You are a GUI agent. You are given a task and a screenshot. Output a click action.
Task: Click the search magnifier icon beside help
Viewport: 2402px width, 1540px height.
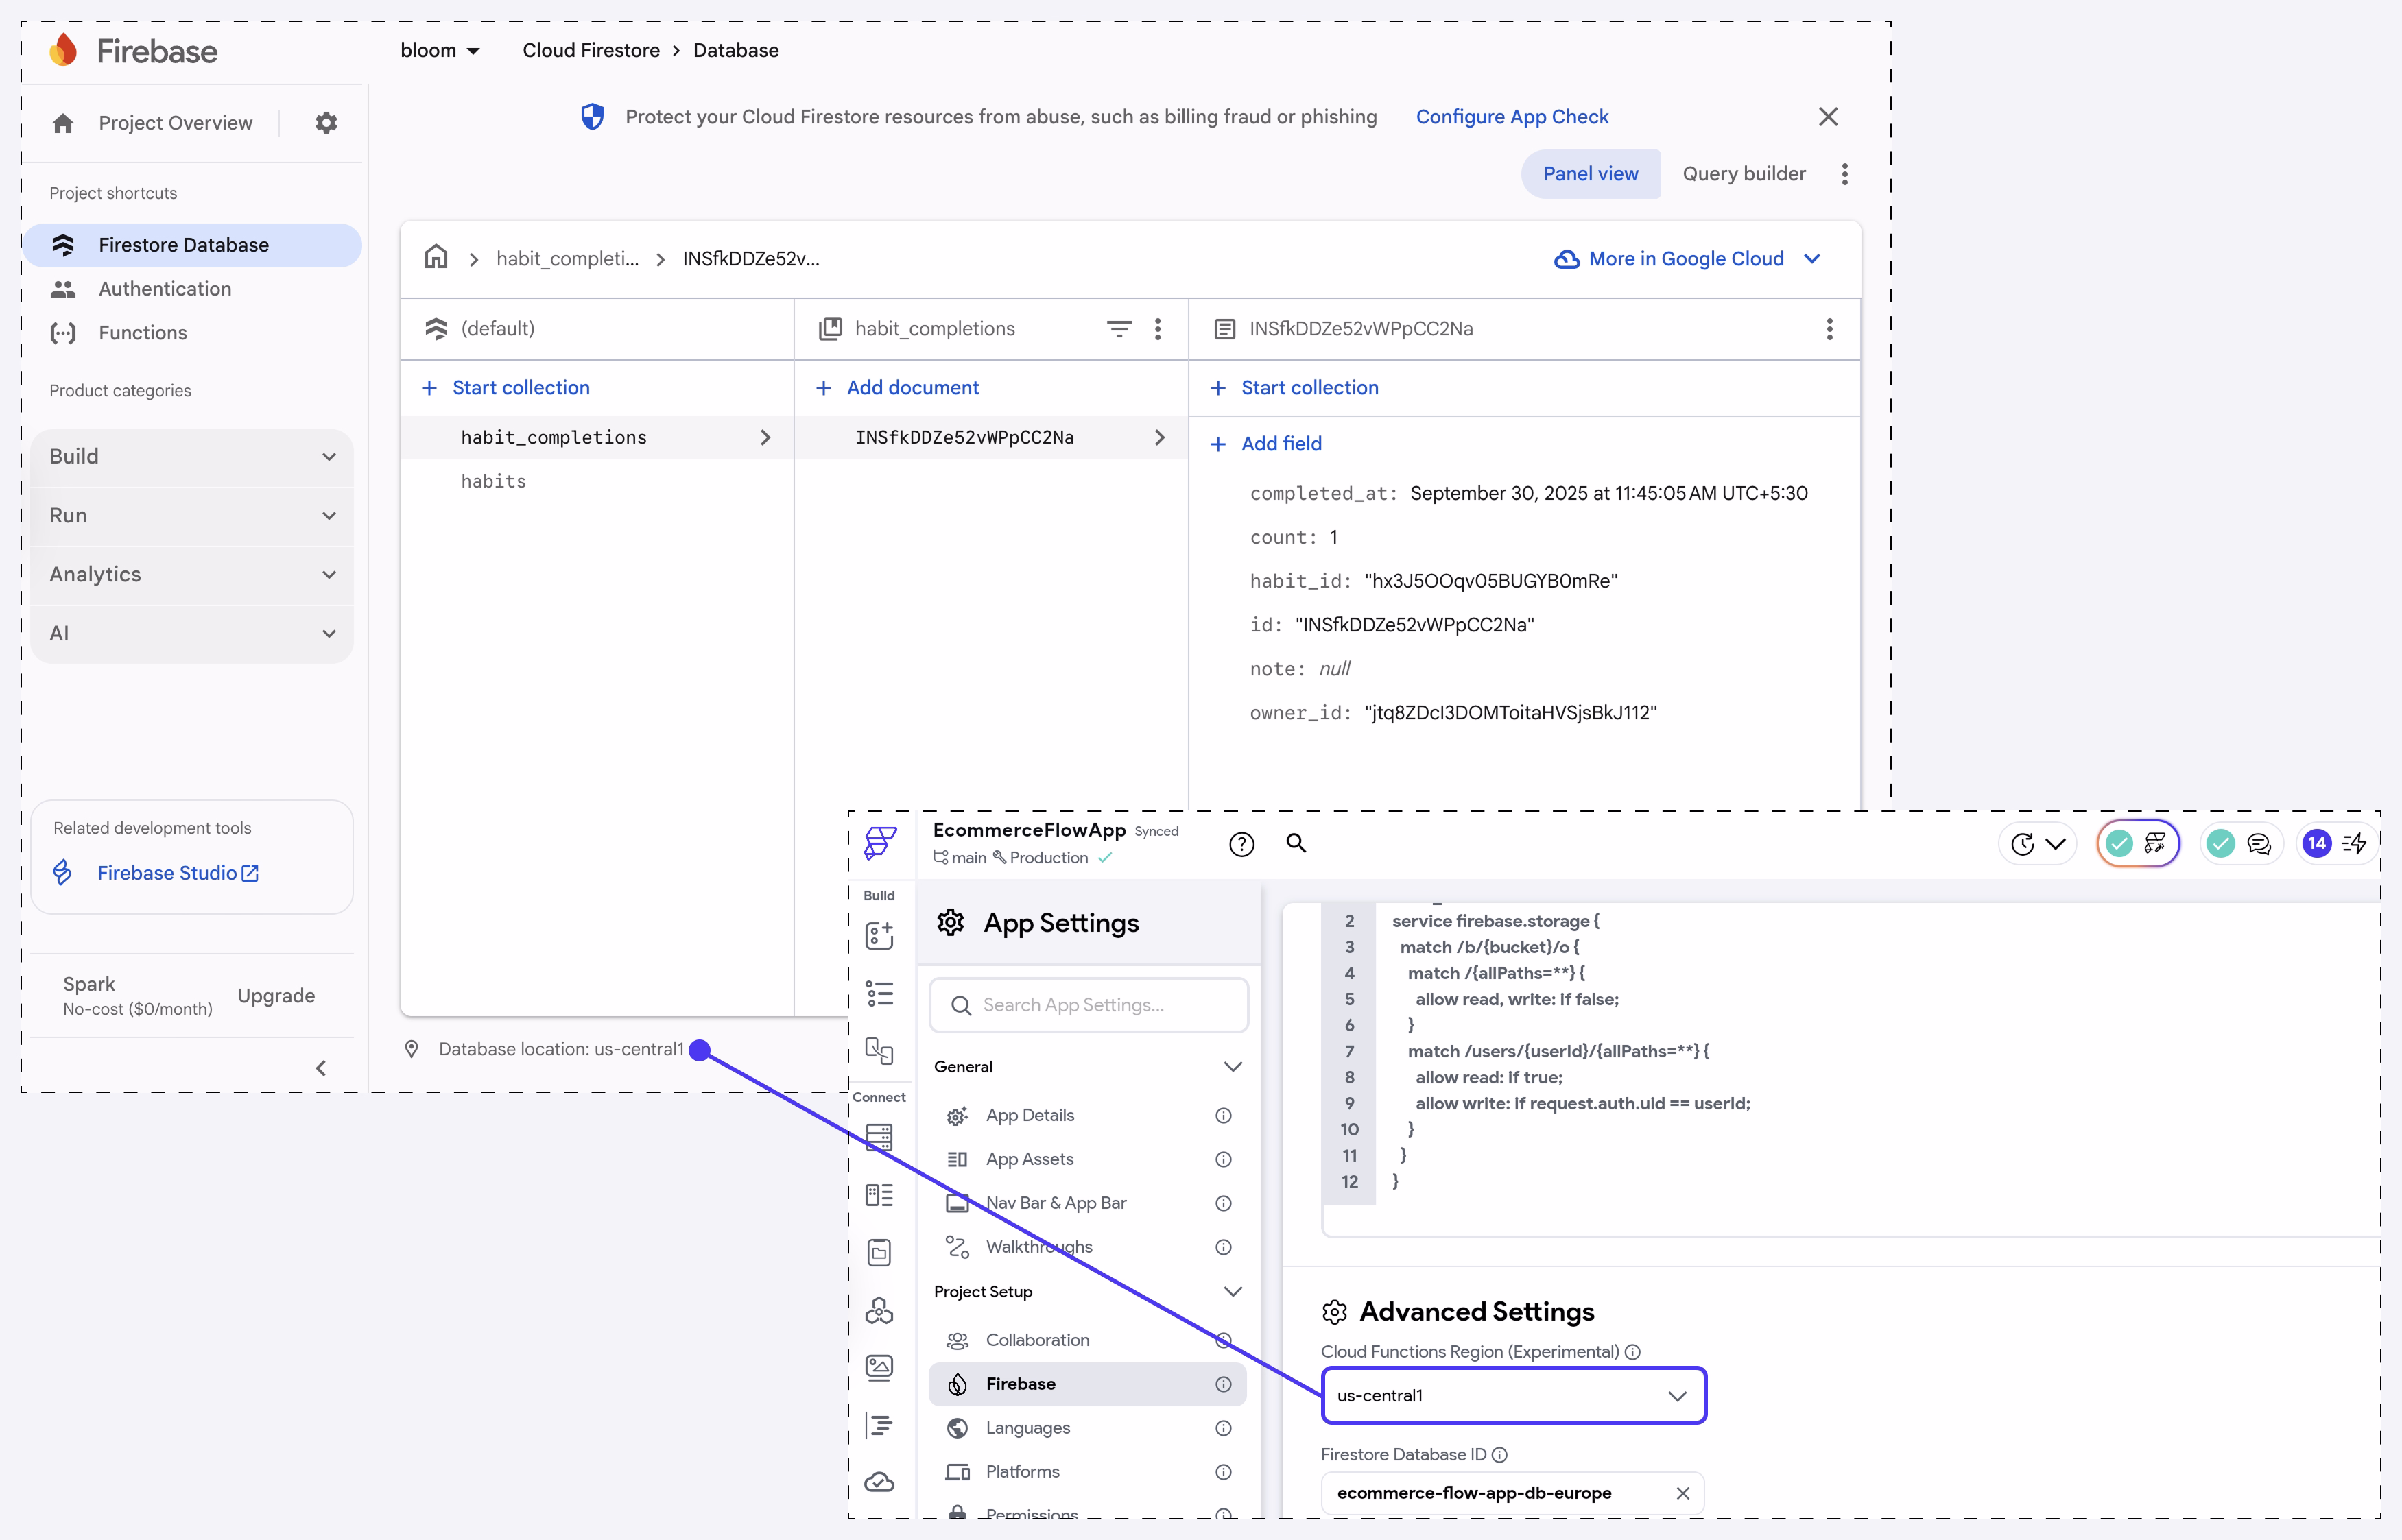[1296, 843]
